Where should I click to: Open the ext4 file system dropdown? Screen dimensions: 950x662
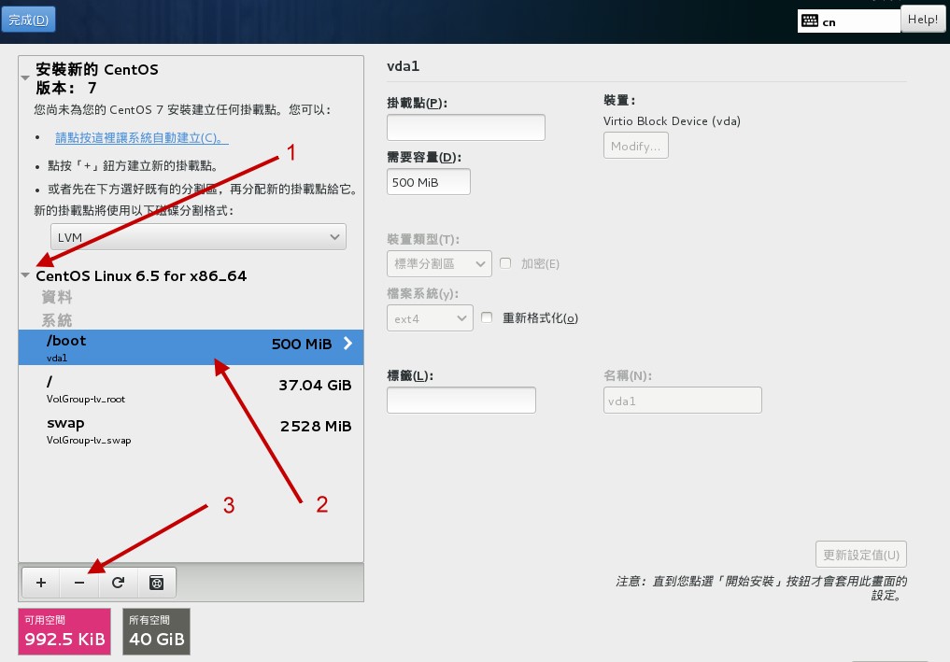tap(429, 318)
